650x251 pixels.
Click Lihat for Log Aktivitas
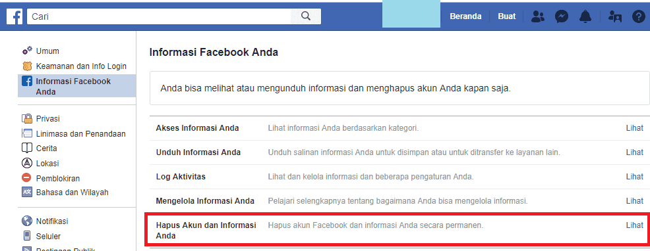tap(634, 177)
